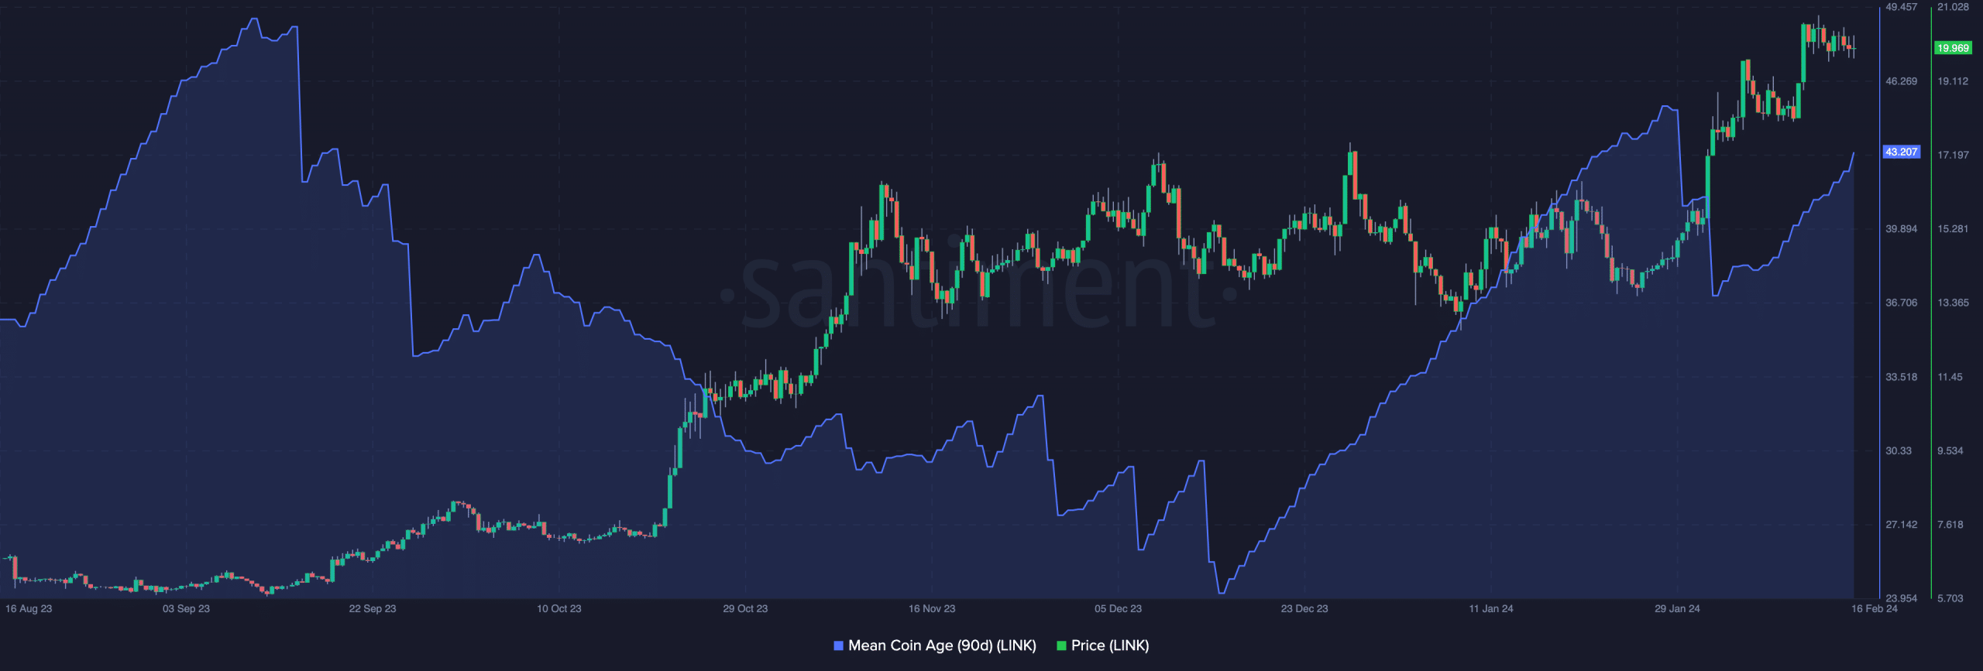Image resolution: width=1983 pixels, height=671 pixels.
Task: Click the 22 Sep 23 date label
Action: pos(373,608)
